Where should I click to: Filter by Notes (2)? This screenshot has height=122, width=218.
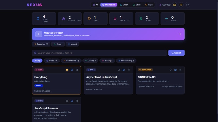coord(52,61)
